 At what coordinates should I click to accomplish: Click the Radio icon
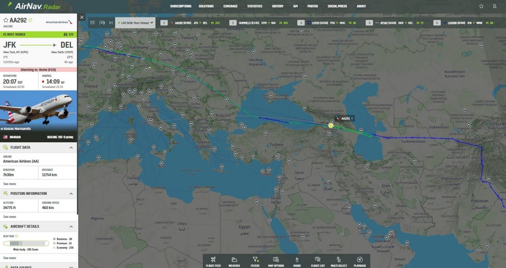(297, 261)
